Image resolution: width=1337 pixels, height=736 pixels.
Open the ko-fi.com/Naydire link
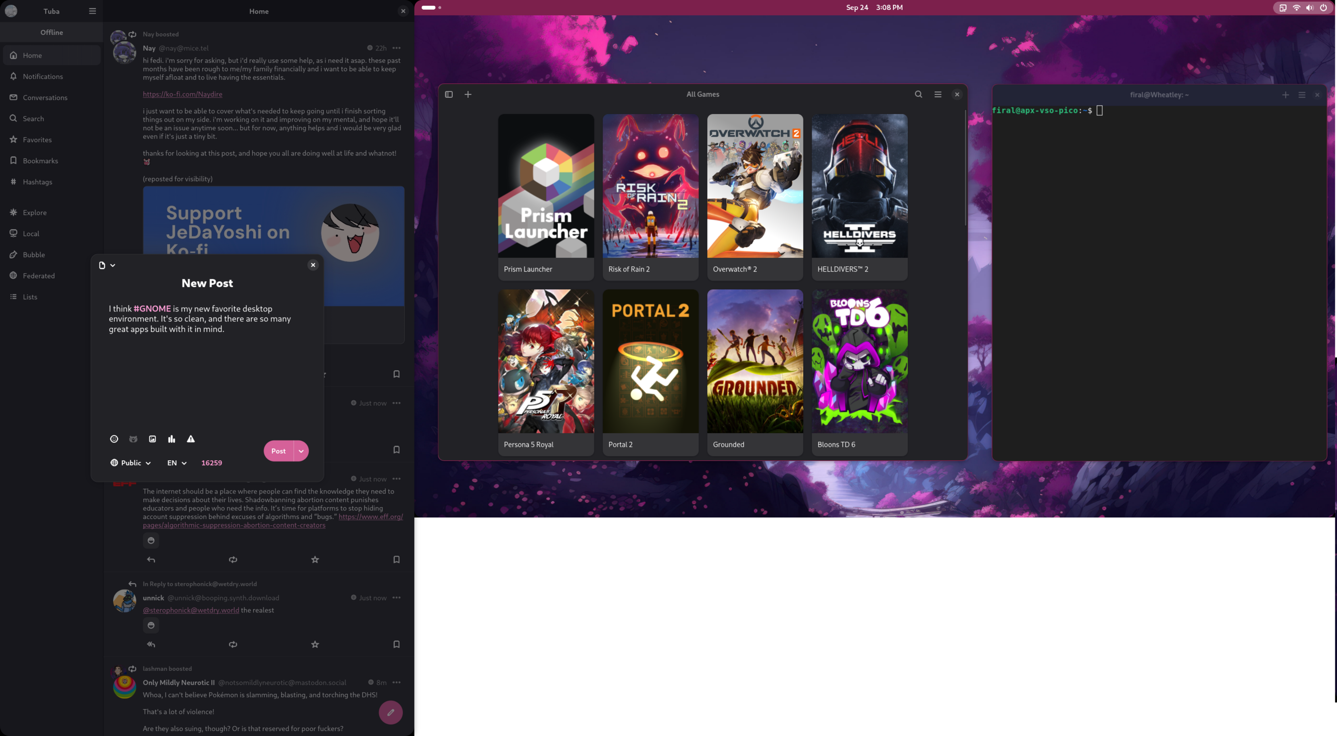point(183,94)
